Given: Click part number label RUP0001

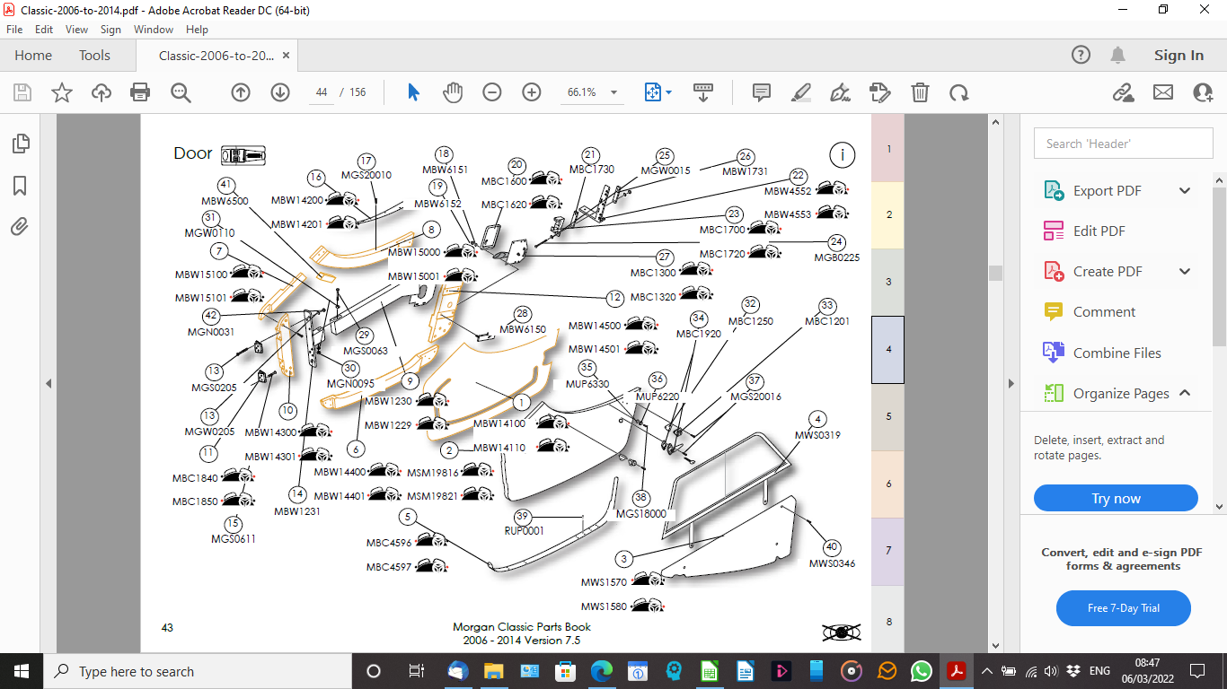Looking at the screenshot, I should click(525, 530).
